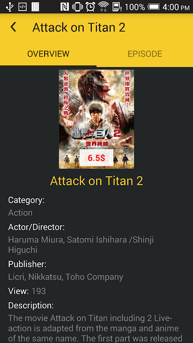
Task: Tap the alarm clock icon
Action: [90, 7]
